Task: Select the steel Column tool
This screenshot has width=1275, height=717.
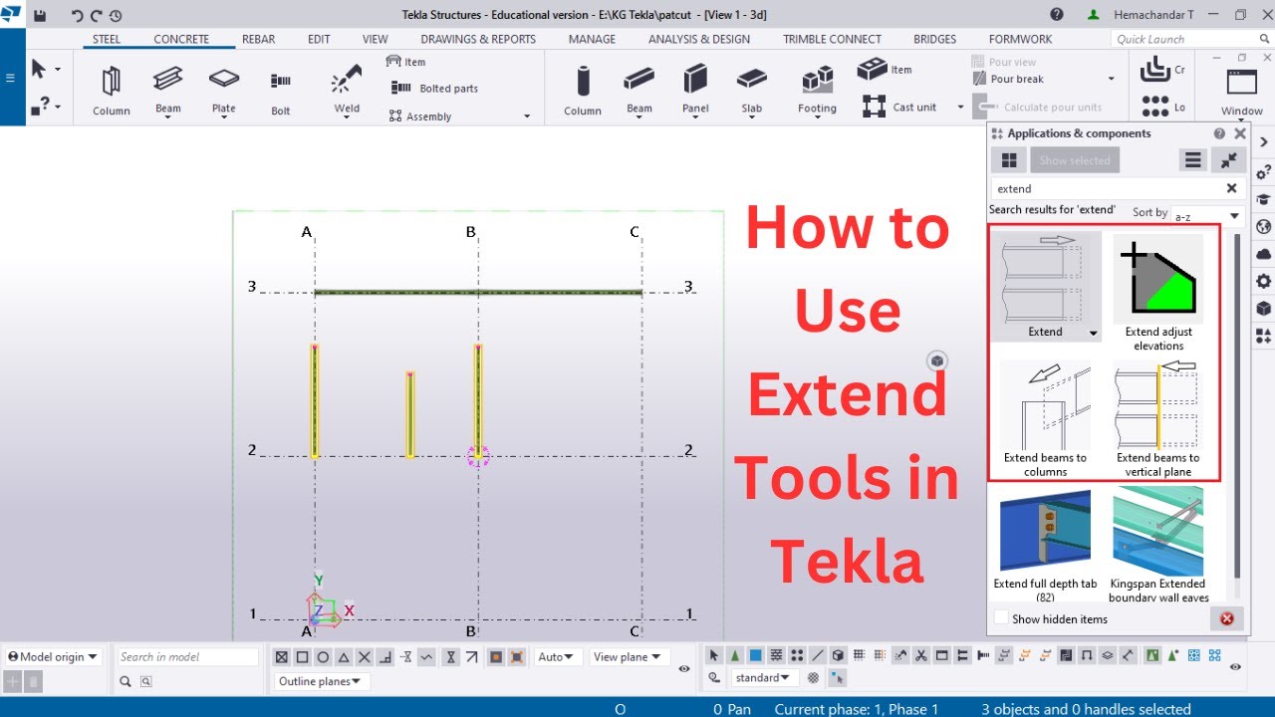Action: pyautogui.click(x=112, y=90)
